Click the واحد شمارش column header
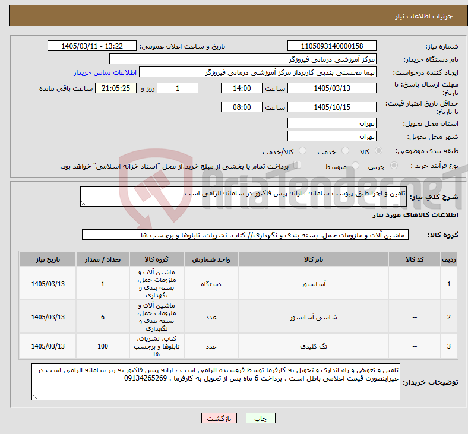Screen dimensions: 468x434 211,259
